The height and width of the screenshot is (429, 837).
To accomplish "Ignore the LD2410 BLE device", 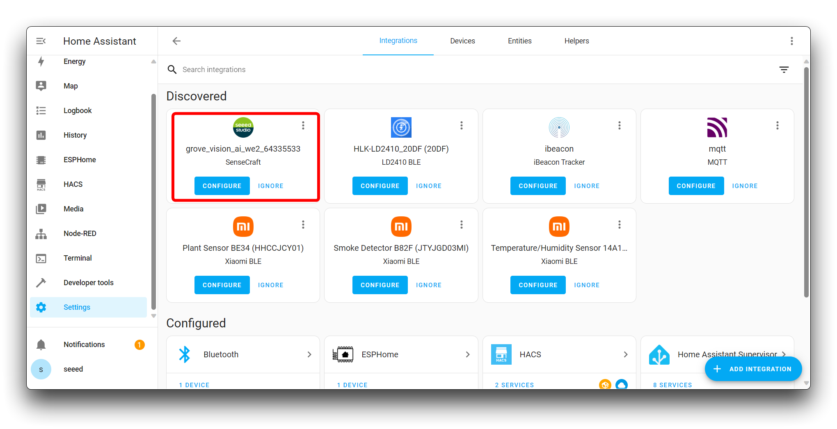I will [429, 186].
